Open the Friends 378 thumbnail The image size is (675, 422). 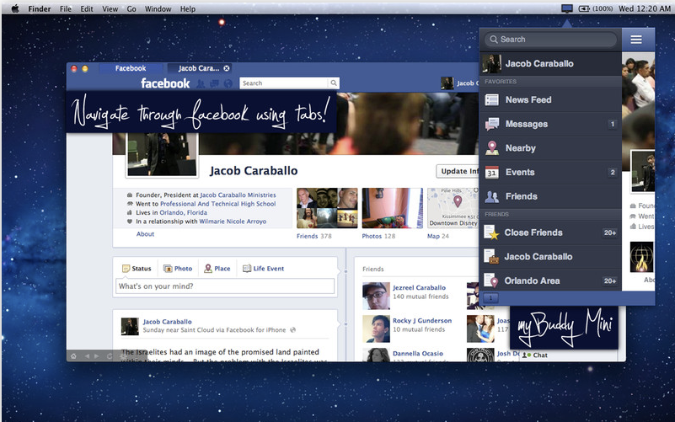[327, 208]
